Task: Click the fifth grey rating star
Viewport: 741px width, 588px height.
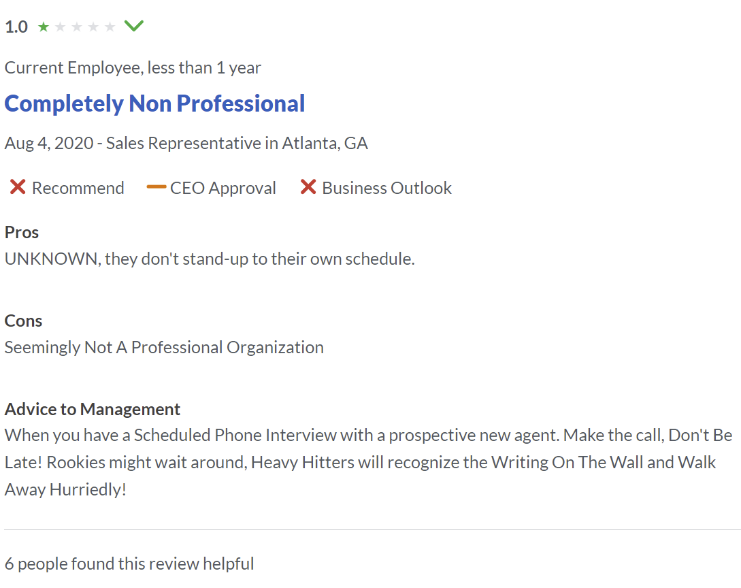Action: [110, 27]
